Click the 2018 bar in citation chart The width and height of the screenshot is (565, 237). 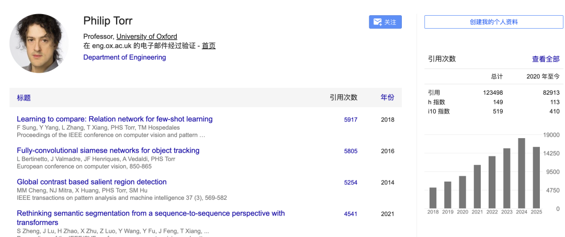[433, 197]
